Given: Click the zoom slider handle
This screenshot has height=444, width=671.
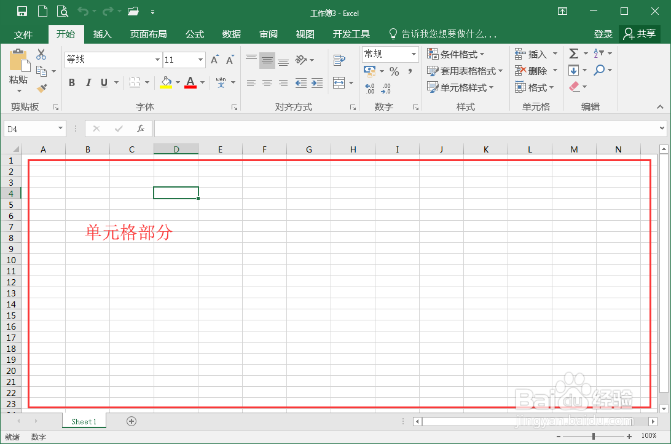Looking at the screenshot, I should 593,436.
